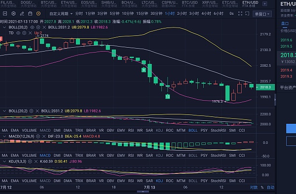Open the 自定义周期 custom period dropdown
Image resolution: width=296 pixels, height=194 pixels.
tap(61, 14)
